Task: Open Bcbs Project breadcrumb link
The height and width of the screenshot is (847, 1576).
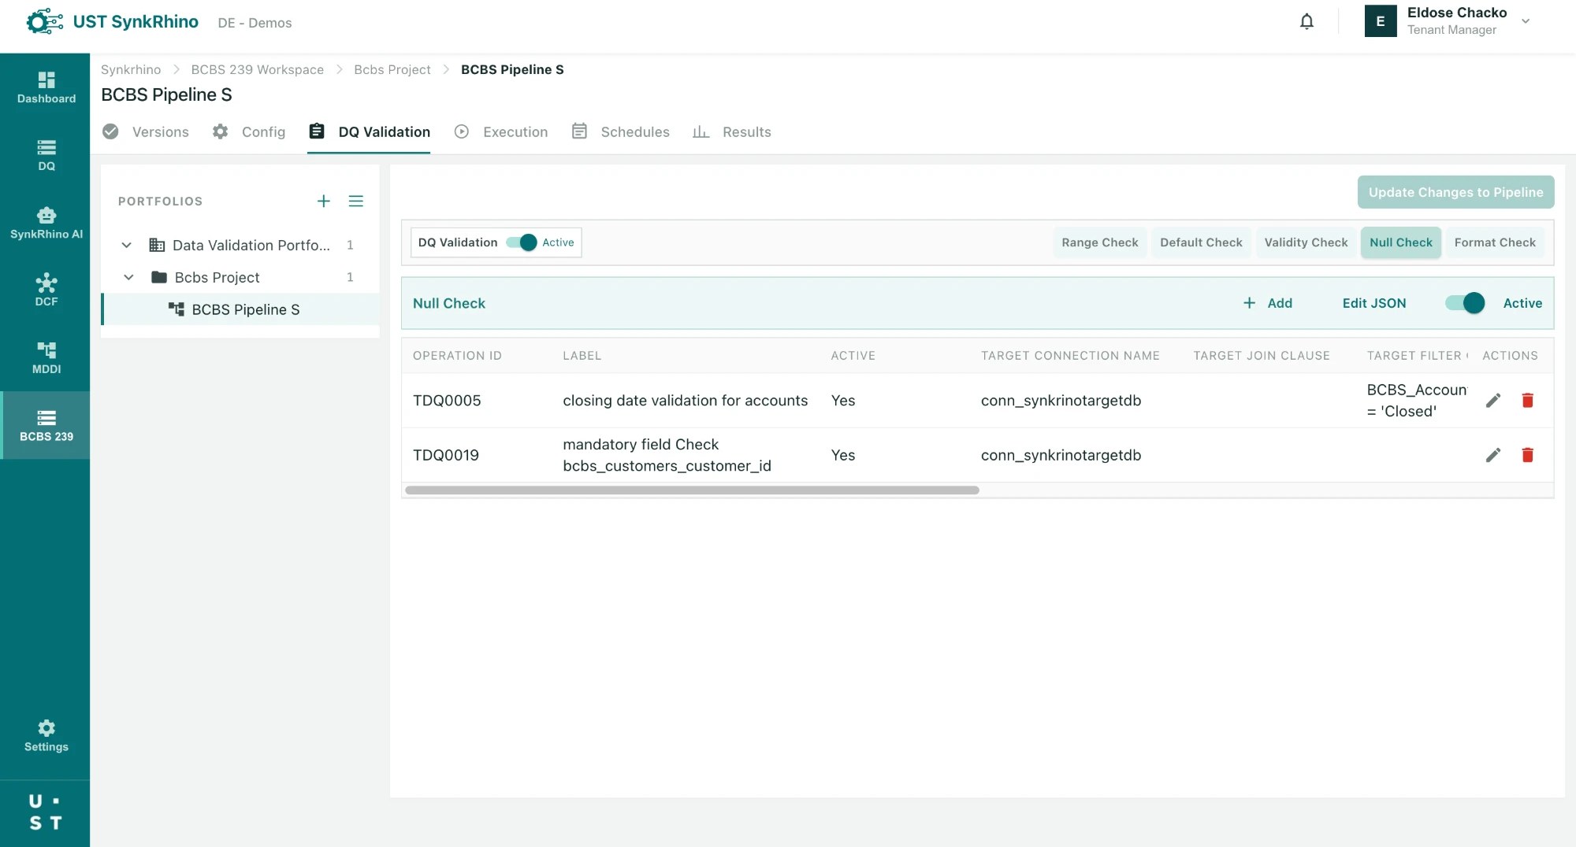Action: 392,69
